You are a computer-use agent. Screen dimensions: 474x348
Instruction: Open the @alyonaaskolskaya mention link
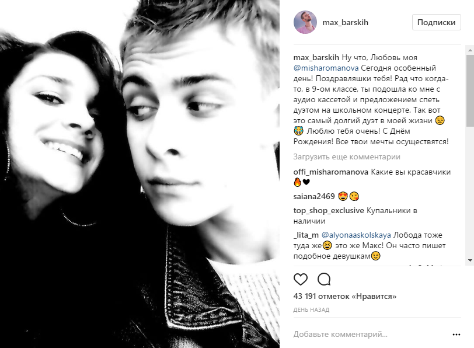click(x=356, y=235)
